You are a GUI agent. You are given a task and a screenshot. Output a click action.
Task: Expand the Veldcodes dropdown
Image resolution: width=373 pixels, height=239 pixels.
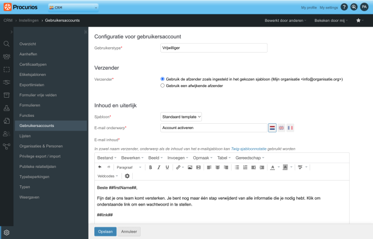point(108,176)
